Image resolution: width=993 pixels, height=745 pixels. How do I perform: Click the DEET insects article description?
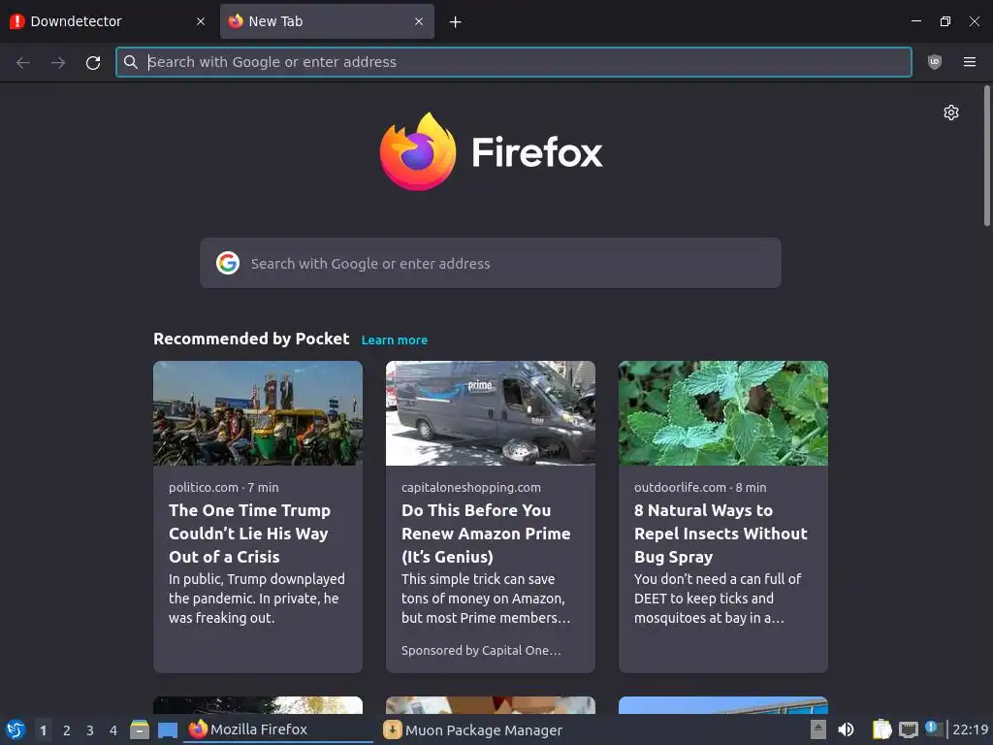pos(718,599)
